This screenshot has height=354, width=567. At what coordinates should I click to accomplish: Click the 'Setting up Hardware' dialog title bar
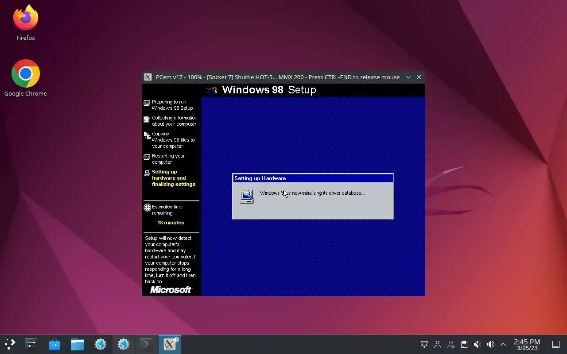coord(313,178)
